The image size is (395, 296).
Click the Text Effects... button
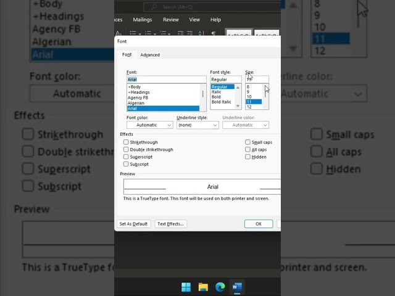[x=170, y=224]
